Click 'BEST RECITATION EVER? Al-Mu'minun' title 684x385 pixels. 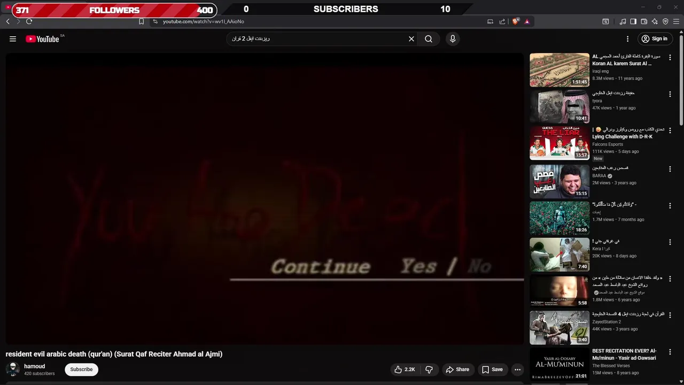tap(624, 355)
